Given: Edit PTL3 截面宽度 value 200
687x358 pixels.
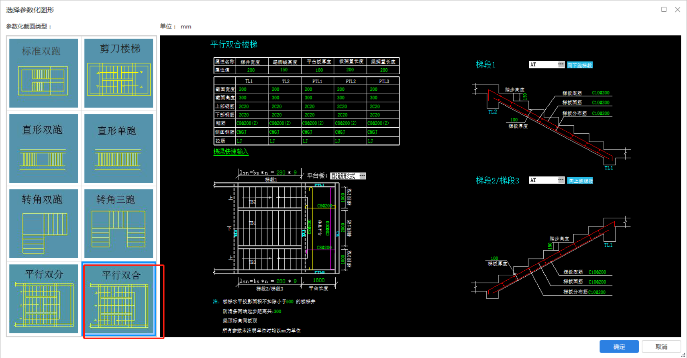Looking at the screenshot, I should click(x=374, y=89).
